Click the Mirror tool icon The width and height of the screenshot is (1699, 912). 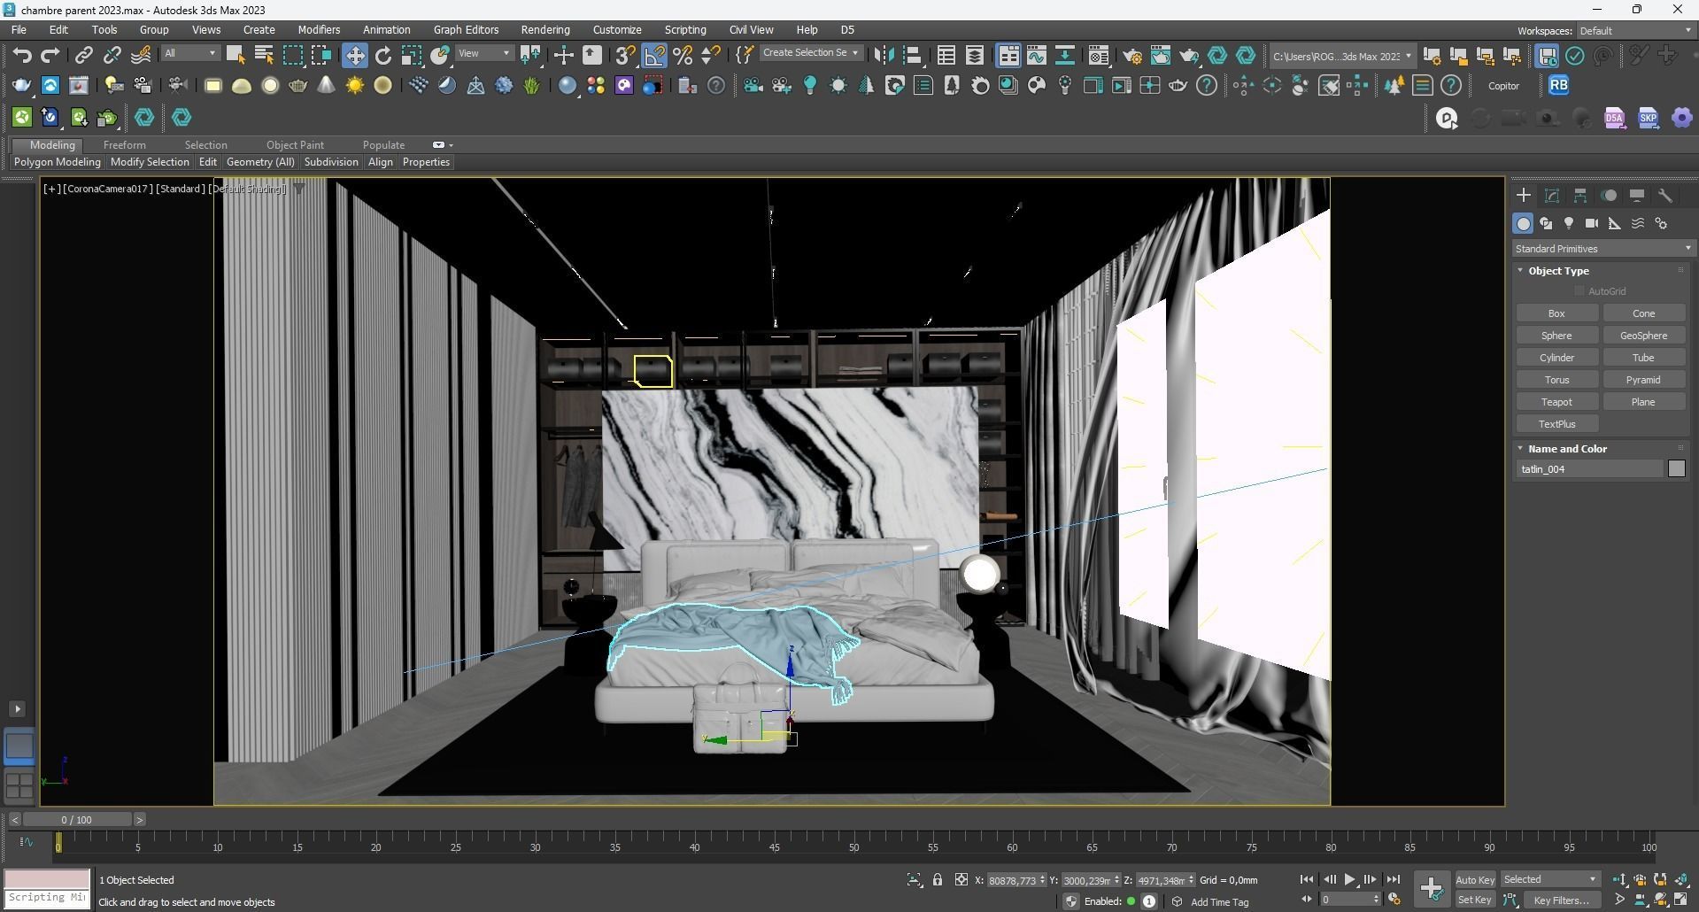884,56
